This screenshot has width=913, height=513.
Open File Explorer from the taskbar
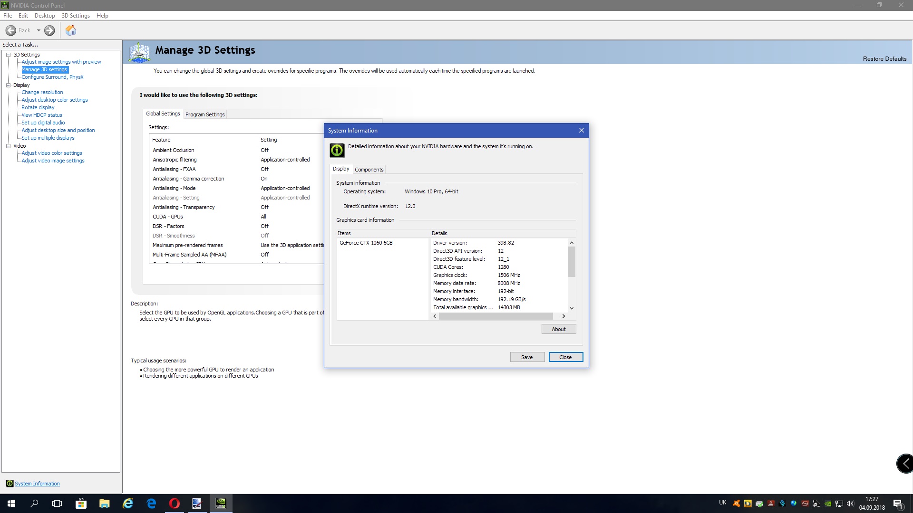(104, 503)
